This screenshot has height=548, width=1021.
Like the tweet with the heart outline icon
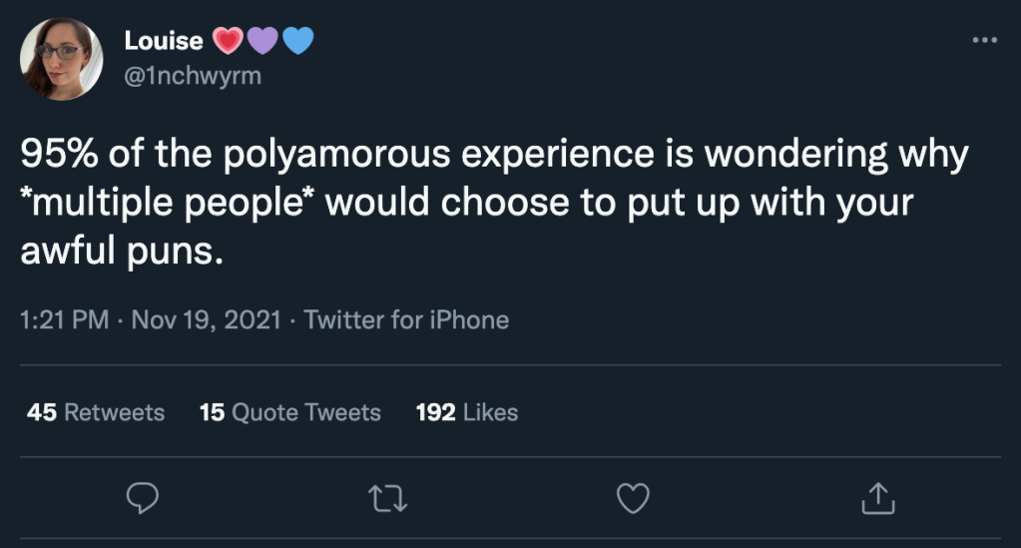(633, 498)
